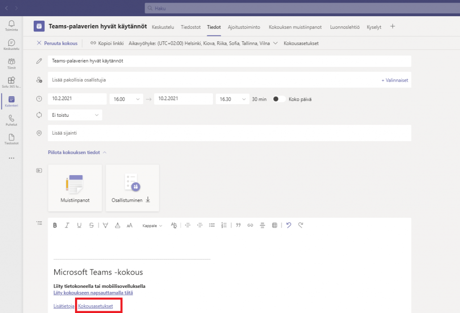
Task: Open Tiedostot files icon in sidebar
Action: 11,139
